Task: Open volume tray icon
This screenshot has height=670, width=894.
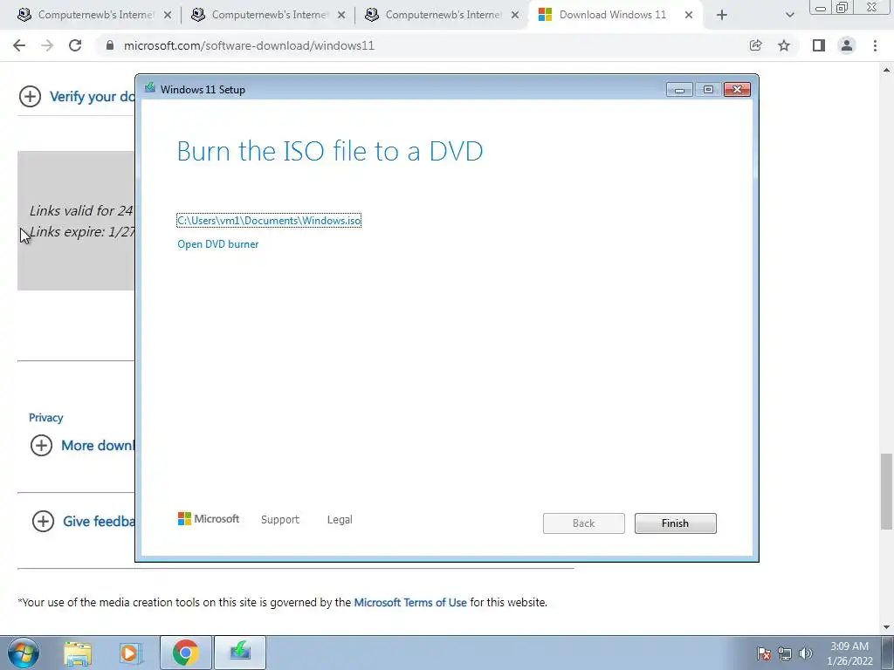Action: point(806,653)
